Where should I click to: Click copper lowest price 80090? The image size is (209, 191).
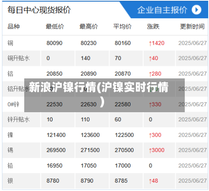[x=54, y=43]
